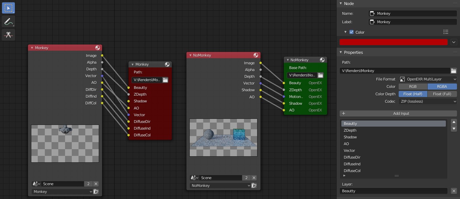The image size is (460, 199).
Task: Open the presets list icon beside Color
Action: coord(446,32)
